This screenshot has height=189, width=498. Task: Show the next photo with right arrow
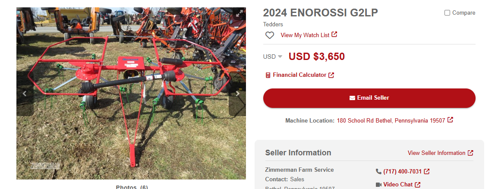tap(237, 93)
